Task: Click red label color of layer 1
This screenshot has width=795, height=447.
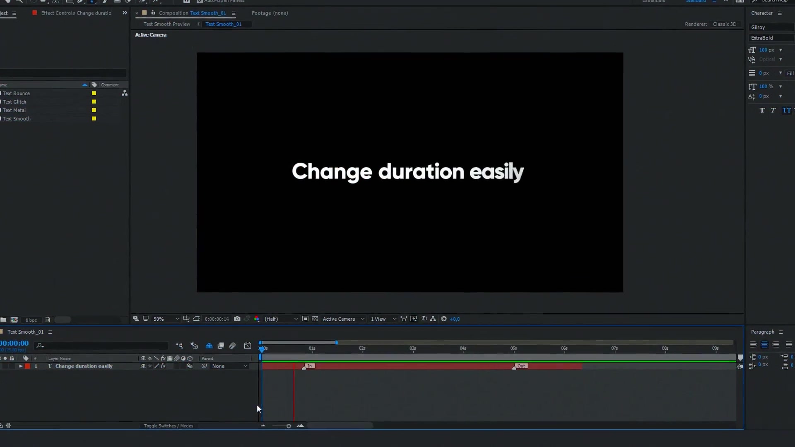Action: 28,366
